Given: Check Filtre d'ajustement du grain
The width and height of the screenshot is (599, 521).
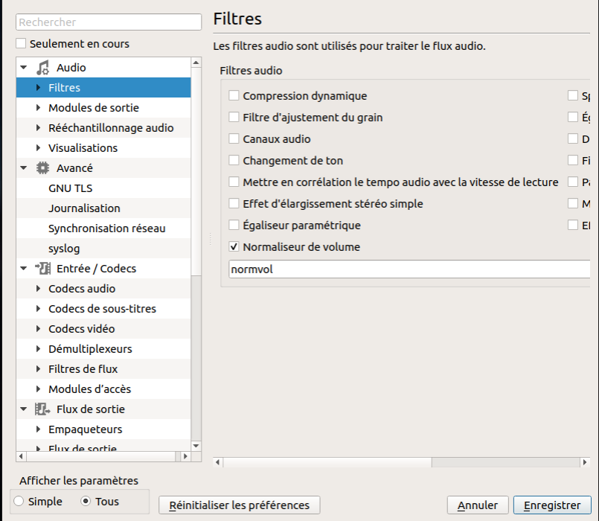Looking at the screenshot, I should [x=234, y=117].
